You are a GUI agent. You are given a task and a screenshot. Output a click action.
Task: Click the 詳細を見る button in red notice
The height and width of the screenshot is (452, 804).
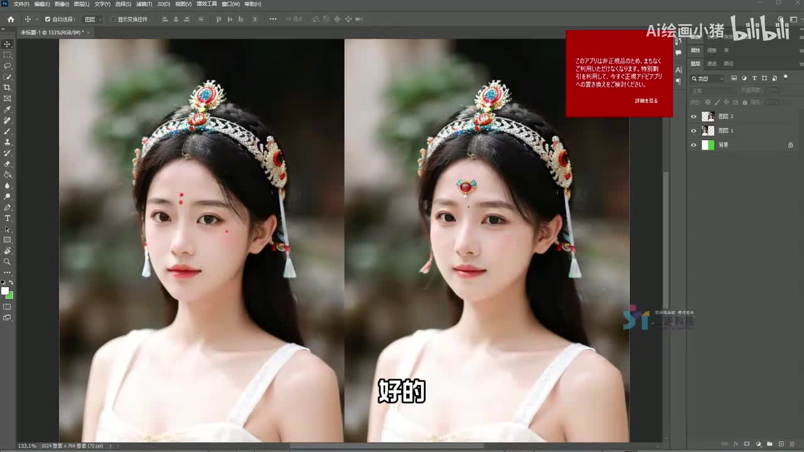[x=646, y=100]
